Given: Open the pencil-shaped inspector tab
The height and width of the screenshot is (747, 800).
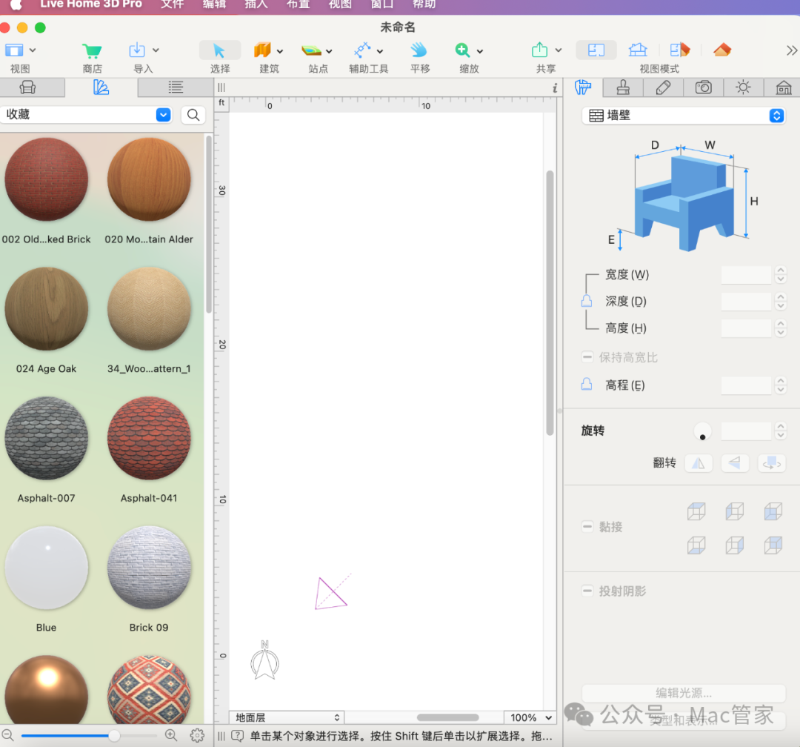Looking at the screenshot, I should [x=663, y=88].
